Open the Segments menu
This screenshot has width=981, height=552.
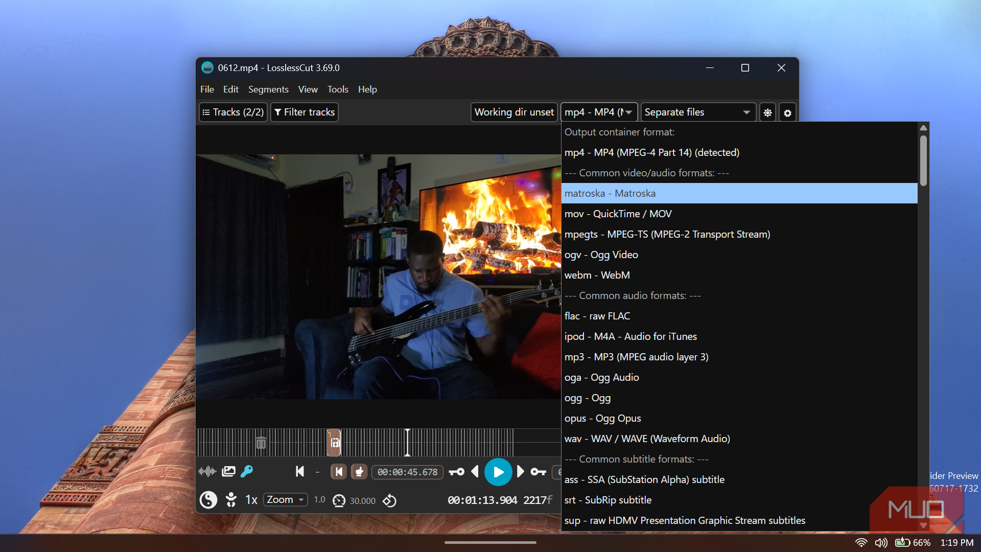[x=268, y=89]
